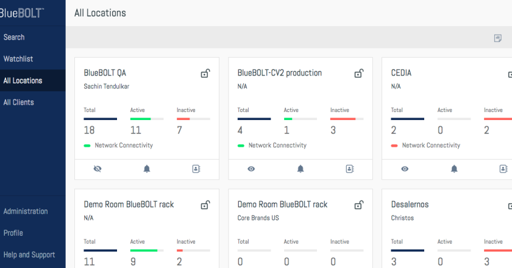Click the Inactive bar on BlueBOLT-CV2 production
The height and width of the screenshot is (268, 512).
coord(347,119)
